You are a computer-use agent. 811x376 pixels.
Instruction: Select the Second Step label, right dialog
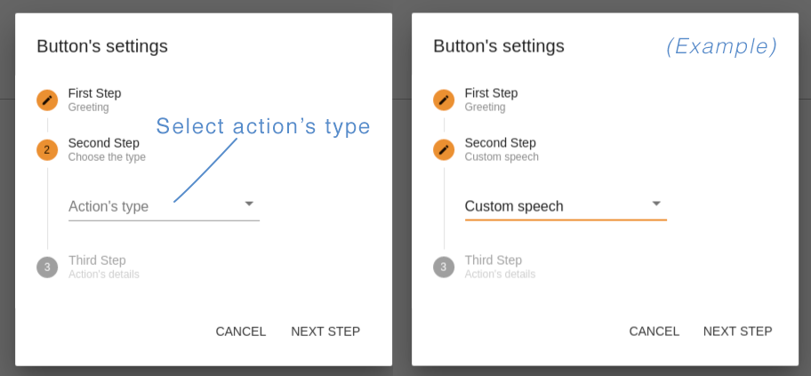click(x=500, y=143)
